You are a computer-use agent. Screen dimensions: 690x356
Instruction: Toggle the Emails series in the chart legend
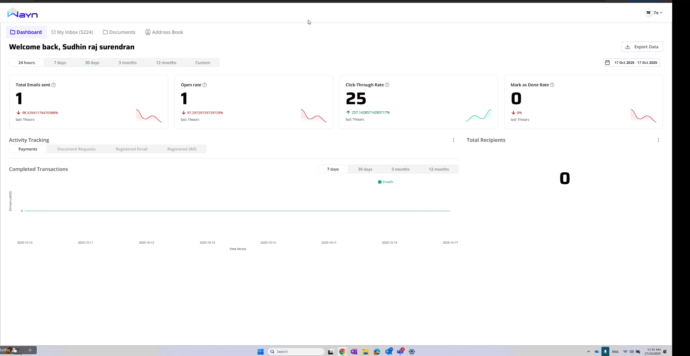coord(385,182)
